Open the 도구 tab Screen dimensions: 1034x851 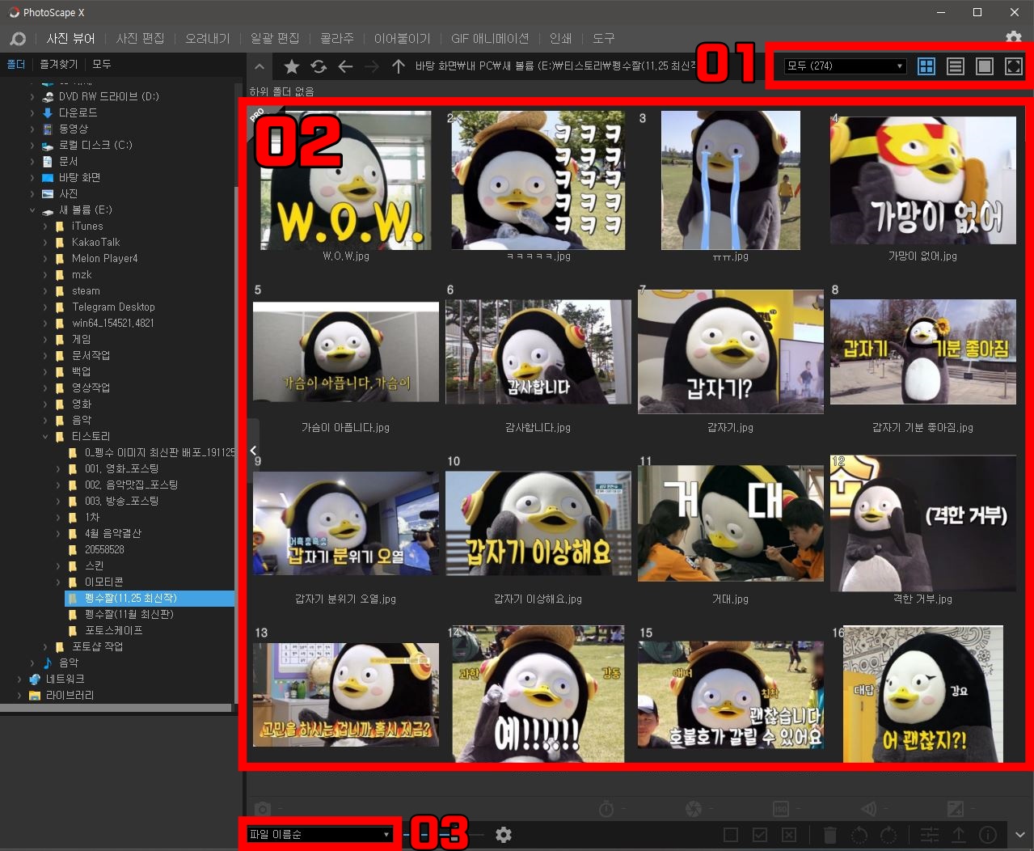603,38
